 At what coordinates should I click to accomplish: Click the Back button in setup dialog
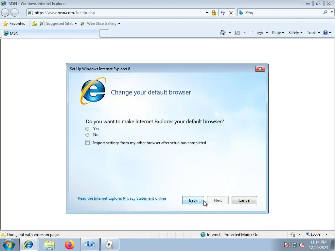pos(193,200)
